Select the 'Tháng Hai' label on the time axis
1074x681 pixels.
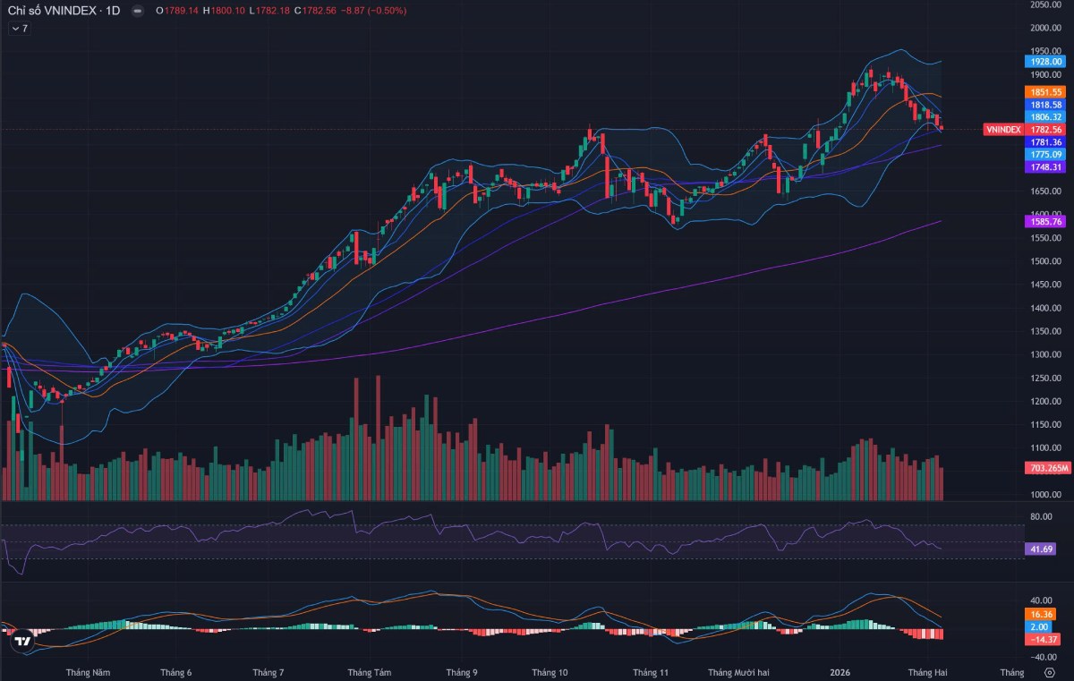click(x=929, y=670)
